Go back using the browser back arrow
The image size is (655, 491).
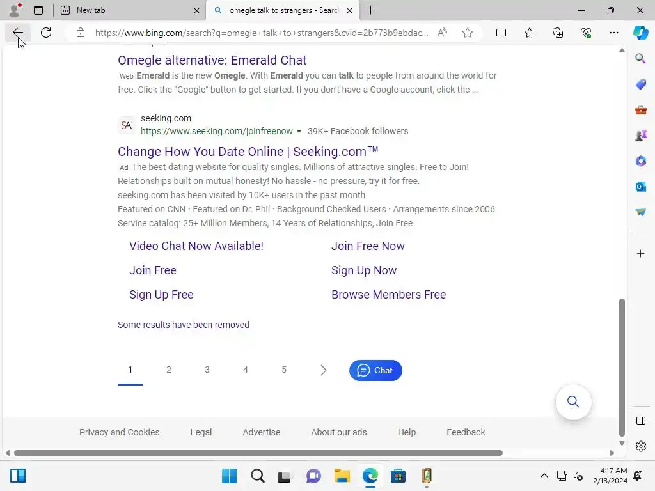[x=17, y=33]
